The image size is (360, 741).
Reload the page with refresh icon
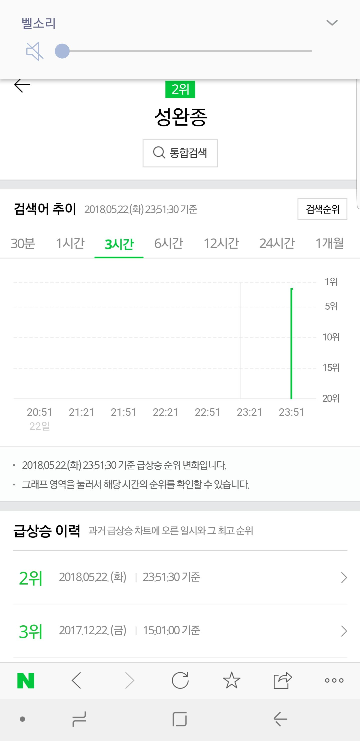[180, 681]
